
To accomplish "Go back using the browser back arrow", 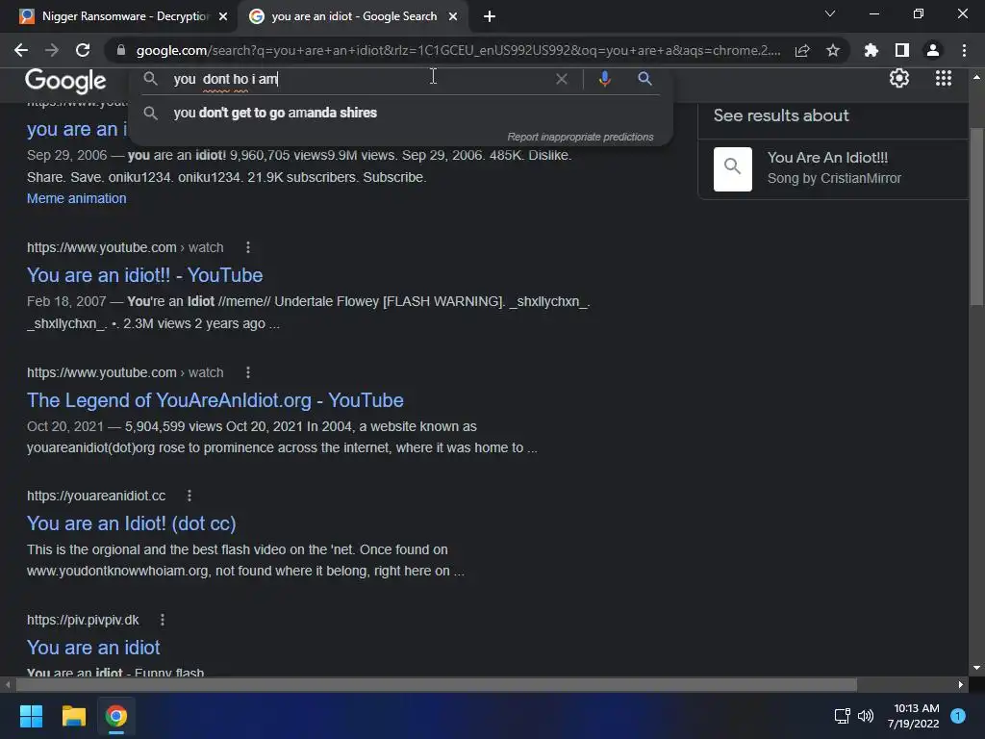I will click(21, 50).
